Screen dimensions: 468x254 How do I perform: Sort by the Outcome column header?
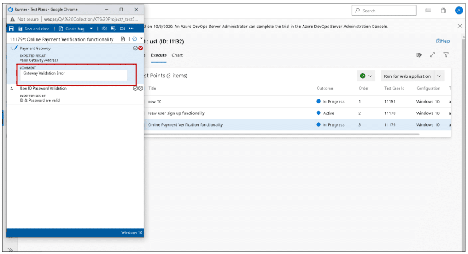[325, 88]
